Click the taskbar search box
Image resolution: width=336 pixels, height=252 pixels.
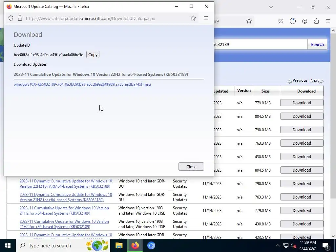point(63,245)
